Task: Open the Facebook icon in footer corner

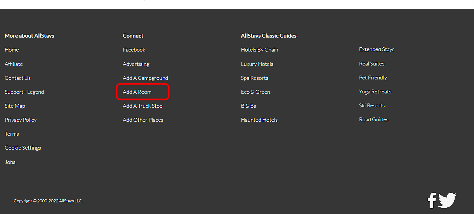Action: [x=432, y=200]
